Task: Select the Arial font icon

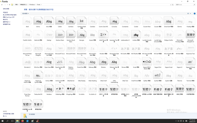Action: click(x=27, y=21)
